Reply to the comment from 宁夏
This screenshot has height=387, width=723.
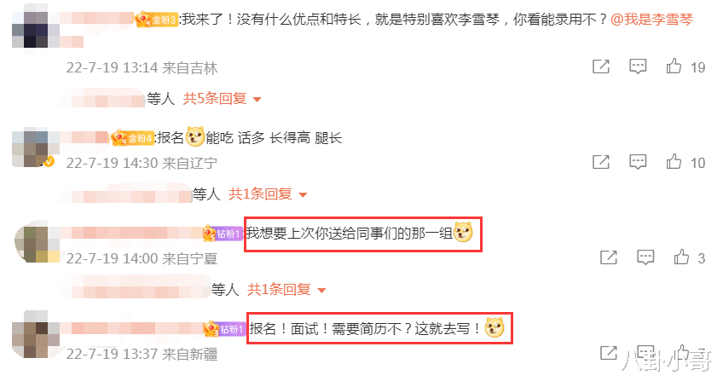pos(645,257)
